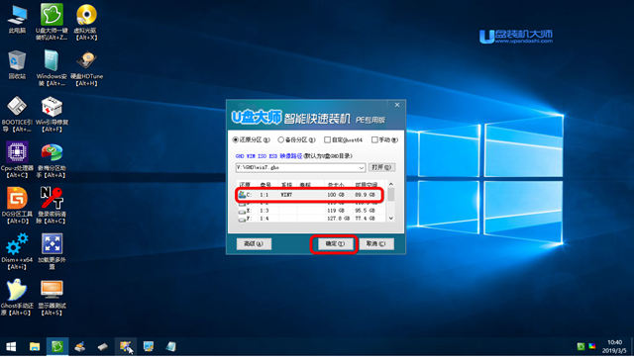634x361 pixels.
Task: Open 登录密码清除 NT key shortcut
Action: pyautogui.click(x=52, y=206)
